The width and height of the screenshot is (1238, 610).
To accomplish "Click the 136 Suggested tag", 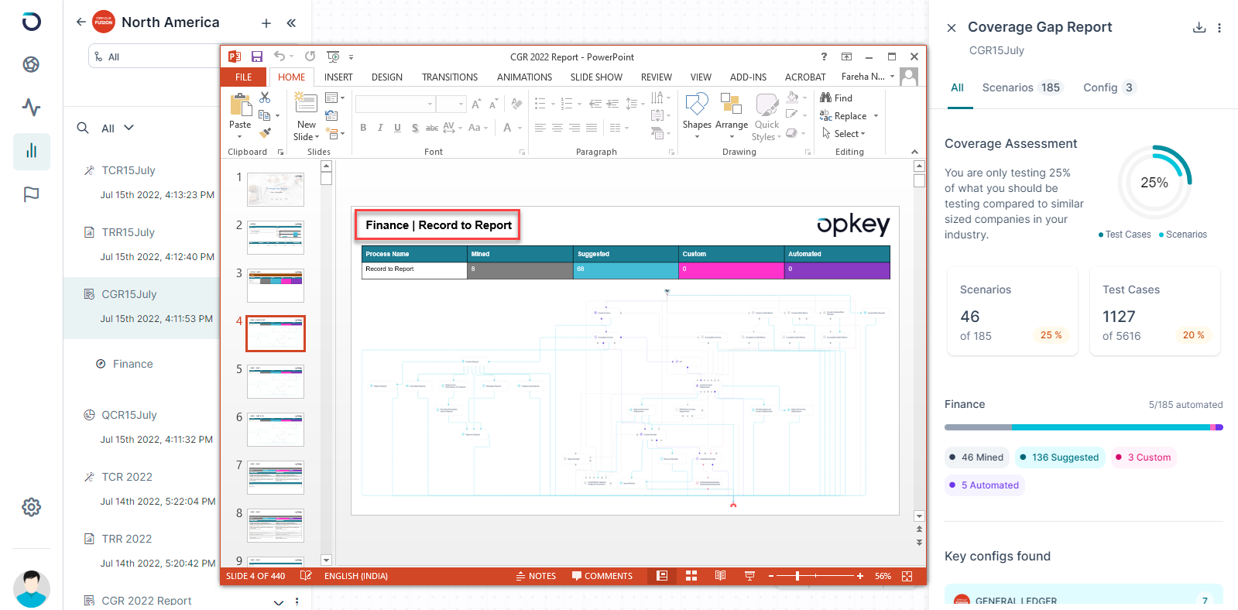I will pos(1059,457).
